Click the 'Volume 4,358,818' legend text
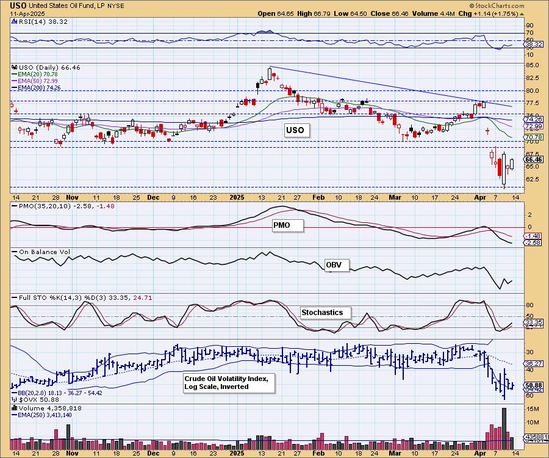This screenshot has height=458, width=549. [50, 409]
